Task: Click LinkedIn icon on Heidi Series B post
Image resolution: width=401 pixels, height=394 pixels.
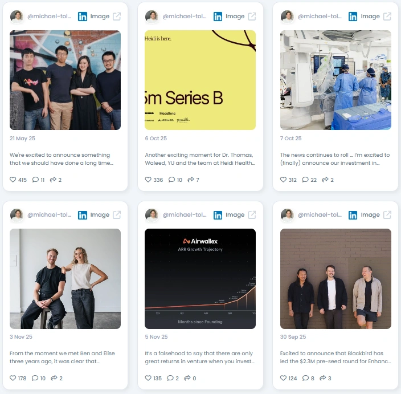Action: [218, 17]
